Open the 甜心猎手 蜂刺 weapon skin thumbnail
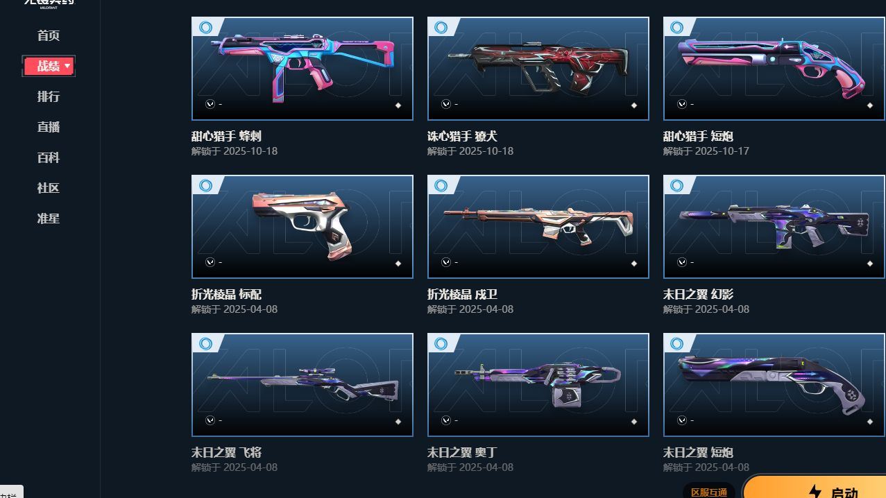 coord(303,69)
